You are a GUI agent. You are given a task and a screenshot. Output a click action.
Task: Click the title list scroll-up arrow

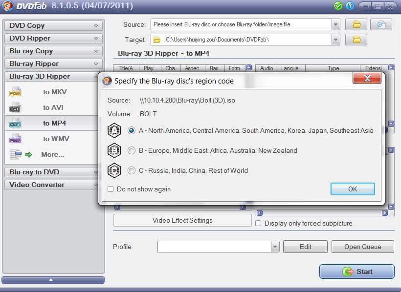[x=249, y=68]
